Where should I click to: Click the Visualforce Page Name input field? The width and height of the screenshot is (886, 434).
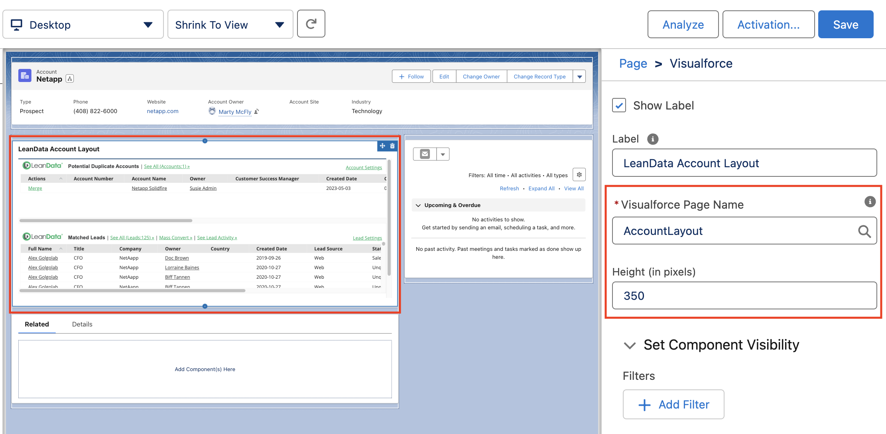(744, 231)
